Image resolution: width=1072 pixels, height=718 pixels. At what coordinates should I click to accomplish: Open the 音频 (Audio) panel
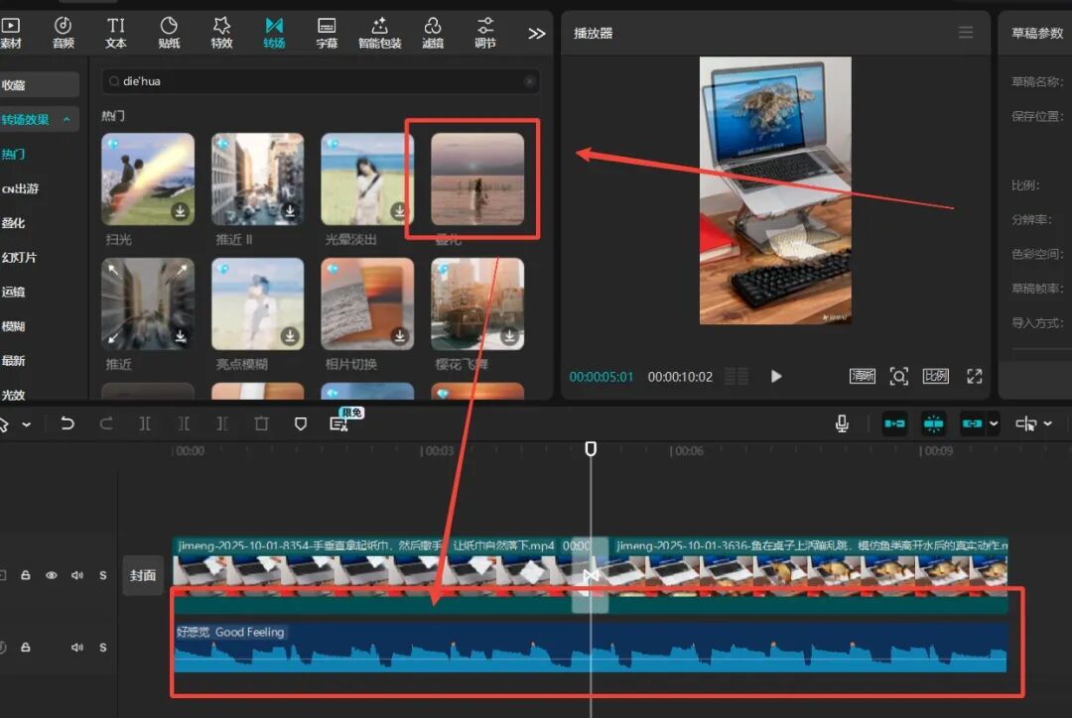(x=63, y=32)
